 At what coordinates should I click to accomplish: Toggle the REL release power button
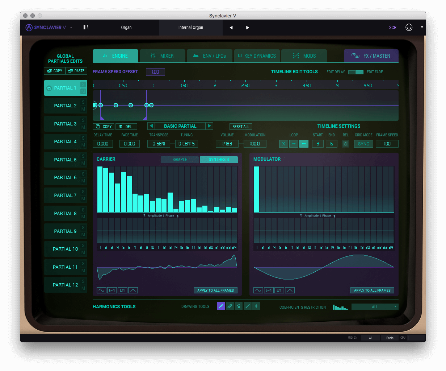[x=345, y=144]
